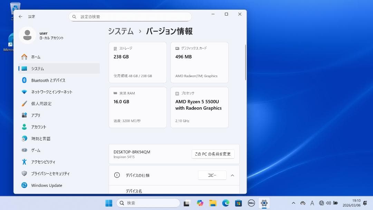Open 個人用設定 in the sidebar
This screenshot has width=373, height=210.
pos(59,103)
